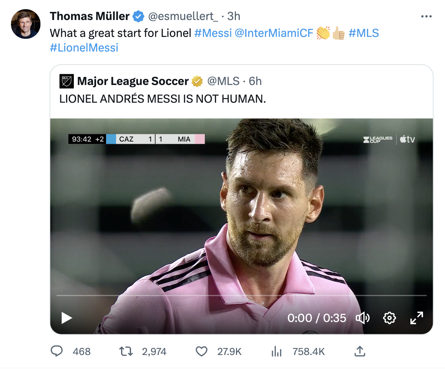Click the MLS logo avatar in the quoted tweet
The height and width of the screenshot is (370, 445).
(66, 81)
